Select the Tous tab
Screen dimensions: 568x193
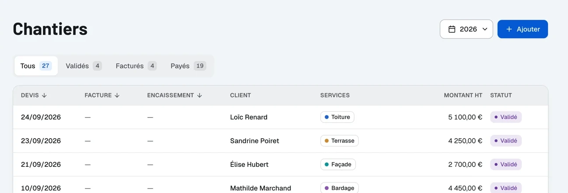point(36,66)
